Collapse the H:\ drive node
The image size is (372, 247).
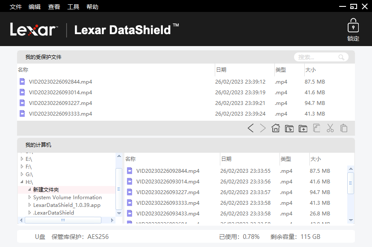tap(22, 182)
